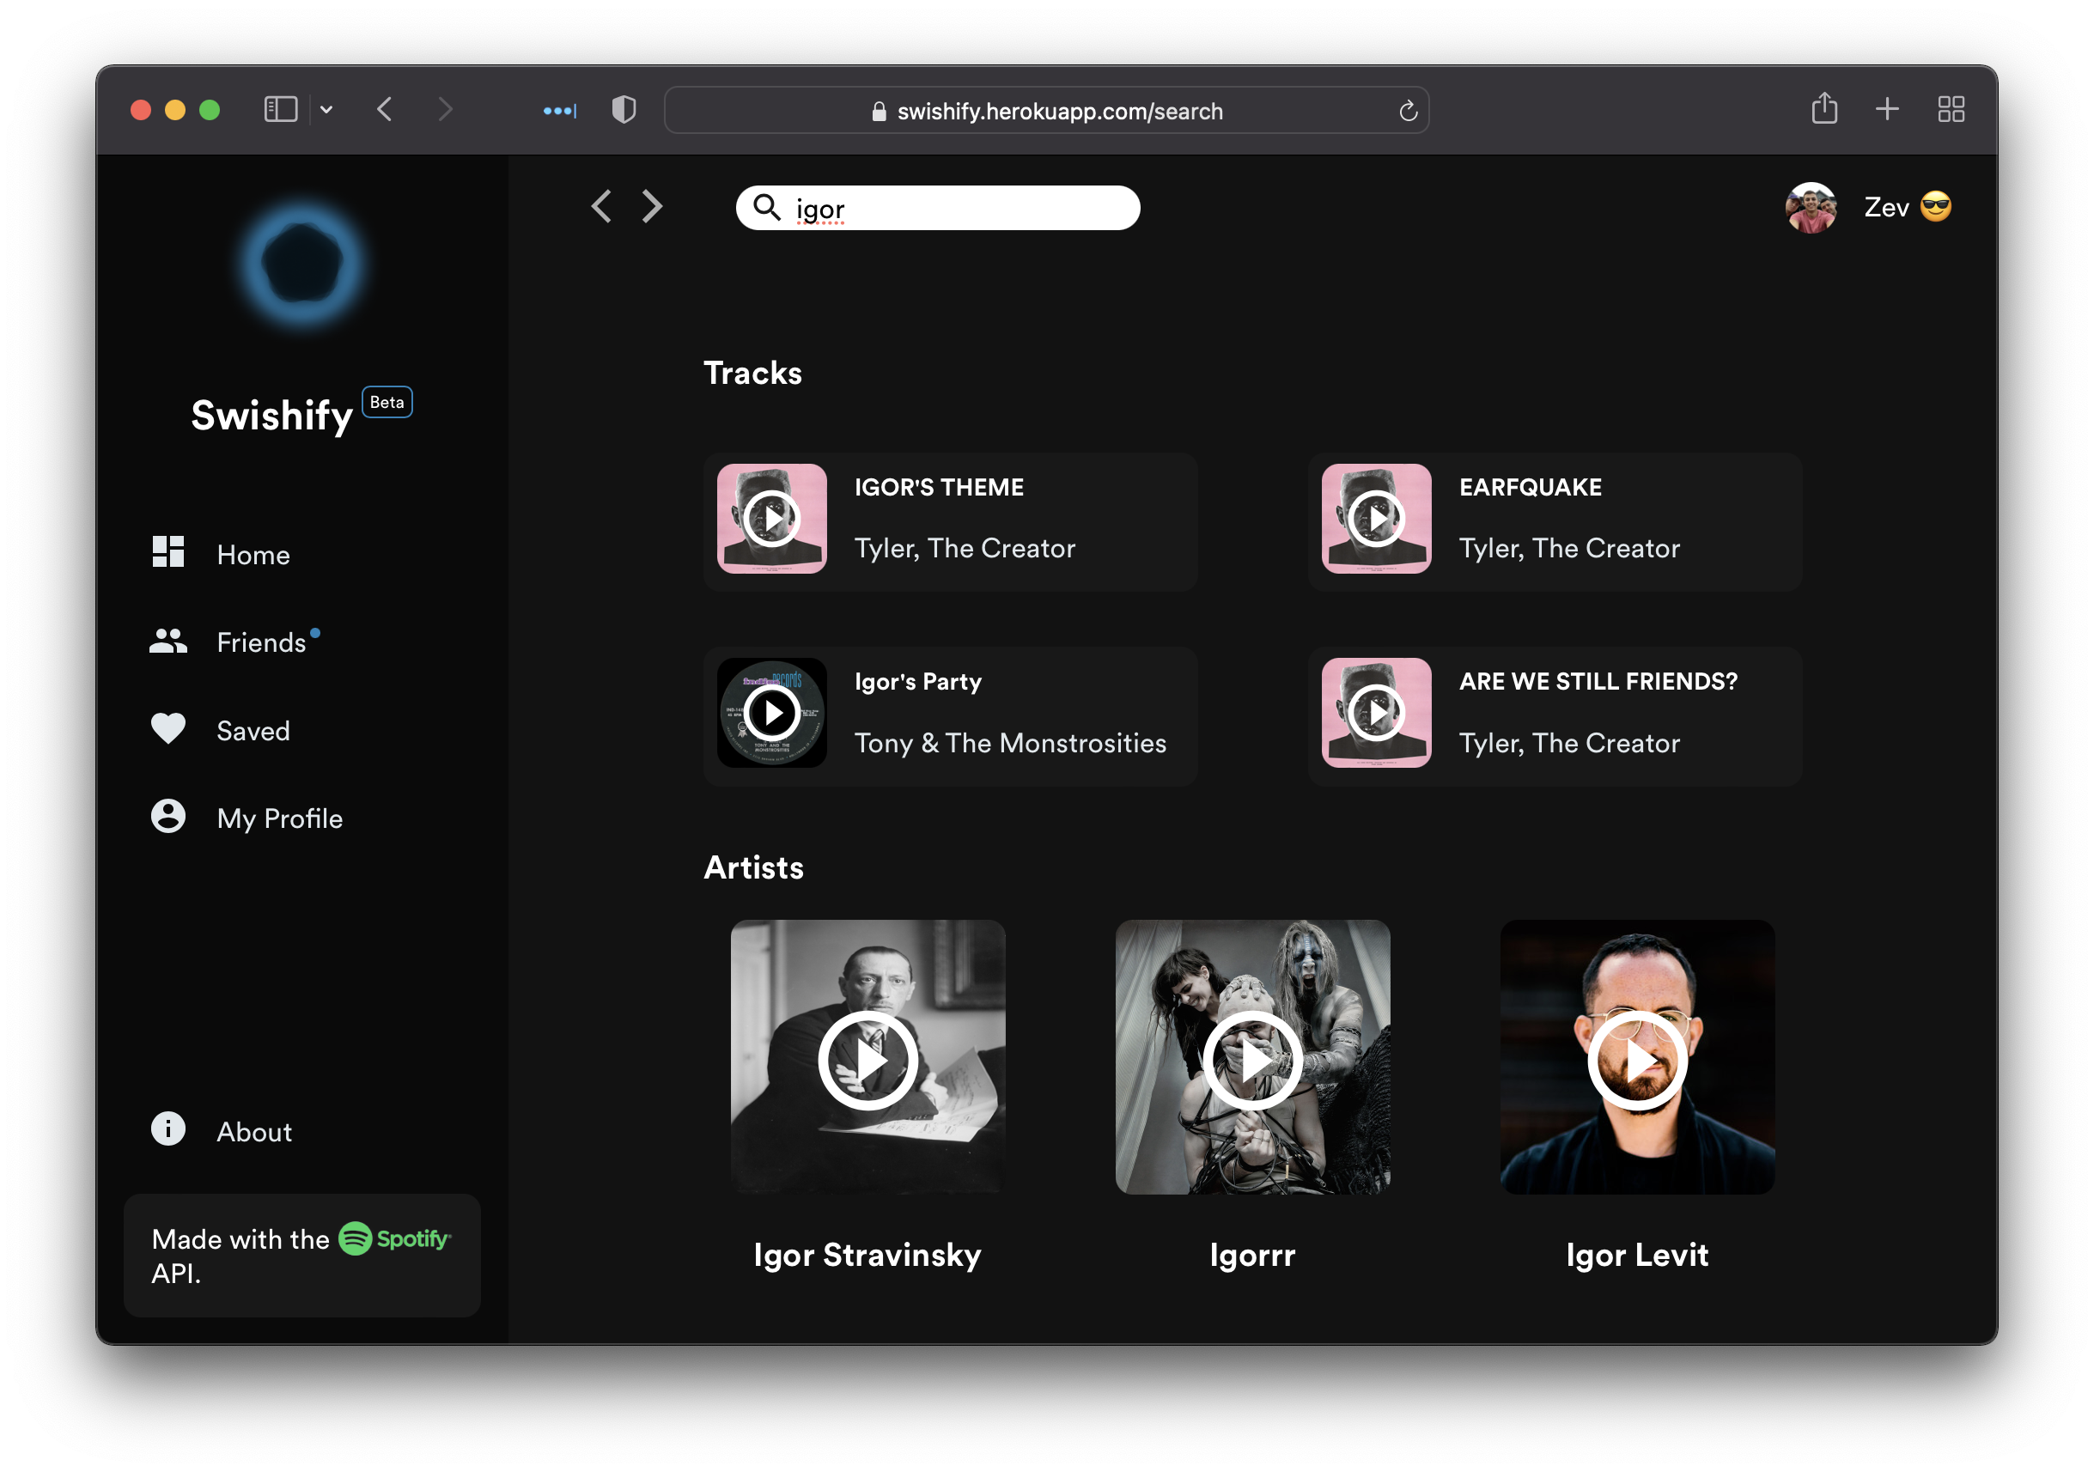
Task: Open Safari's Privacy Report shield icon
Action: (x=624, y=109)
